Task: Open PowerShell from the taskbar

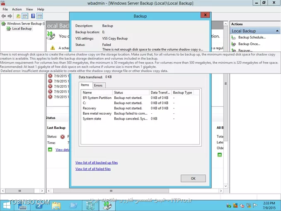Action: (39, 206)
